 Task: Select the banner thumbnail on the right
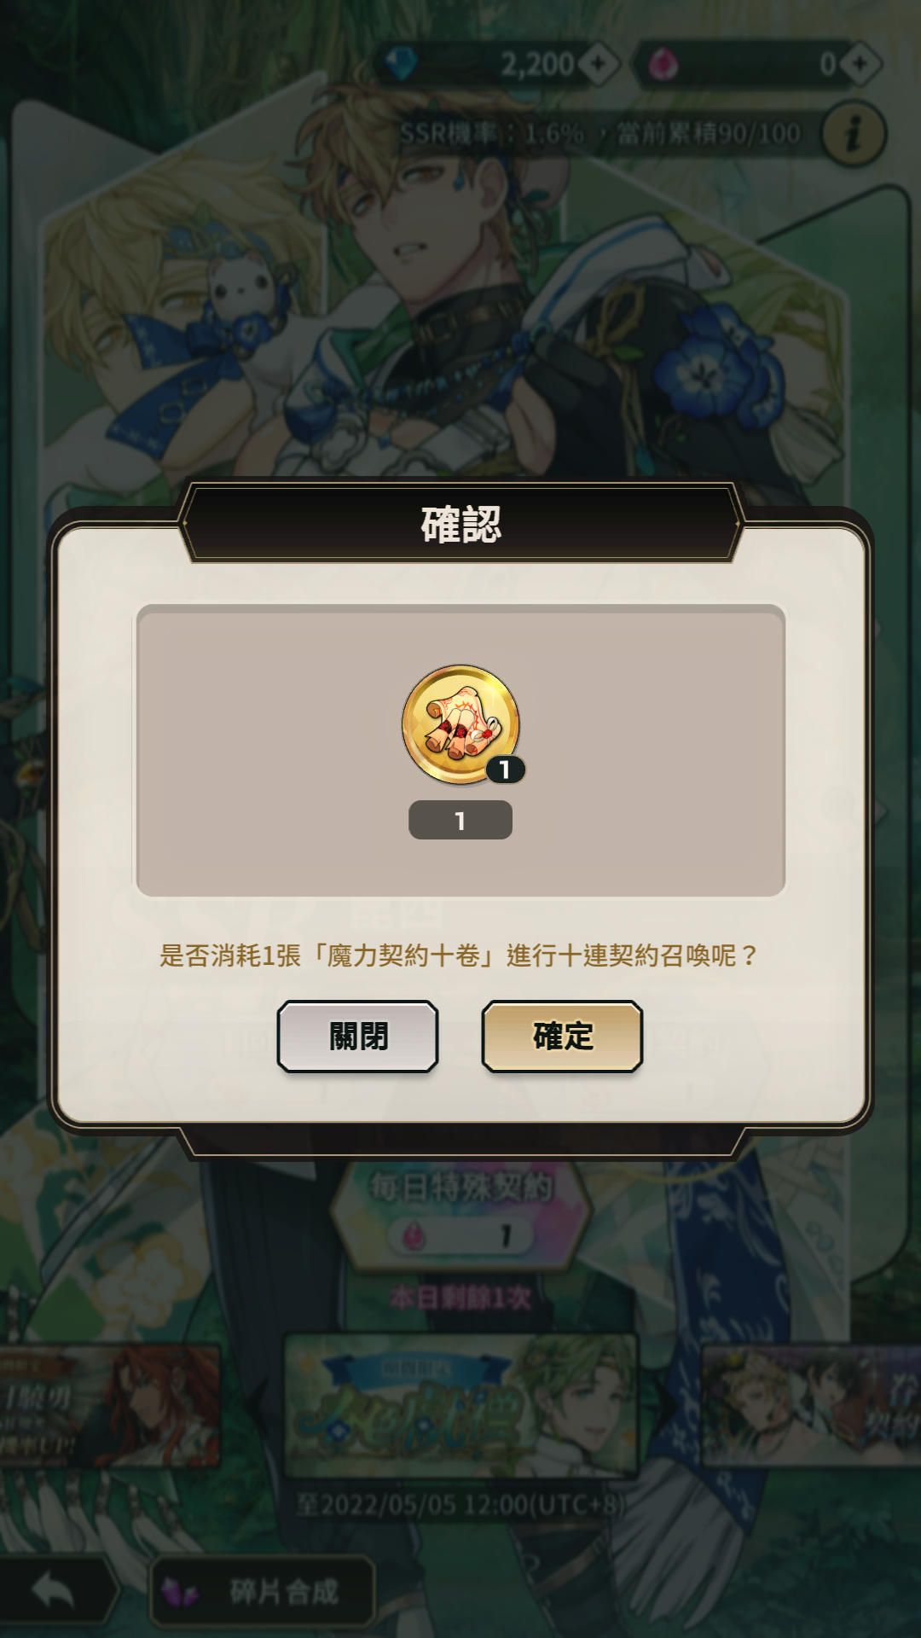click(810, 1403)
